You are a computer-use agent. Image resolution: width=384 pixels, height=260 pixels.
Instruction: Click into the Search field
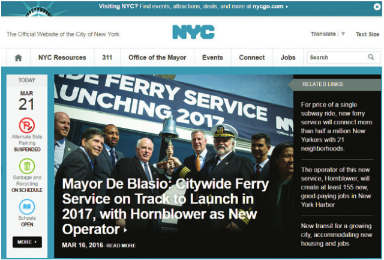(337, 58)
